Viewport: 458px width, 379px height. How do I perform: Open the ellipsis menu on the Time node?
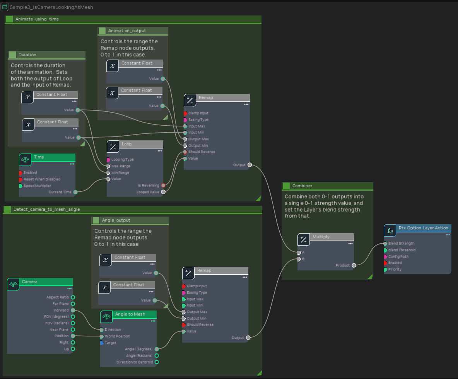[72, 164]
